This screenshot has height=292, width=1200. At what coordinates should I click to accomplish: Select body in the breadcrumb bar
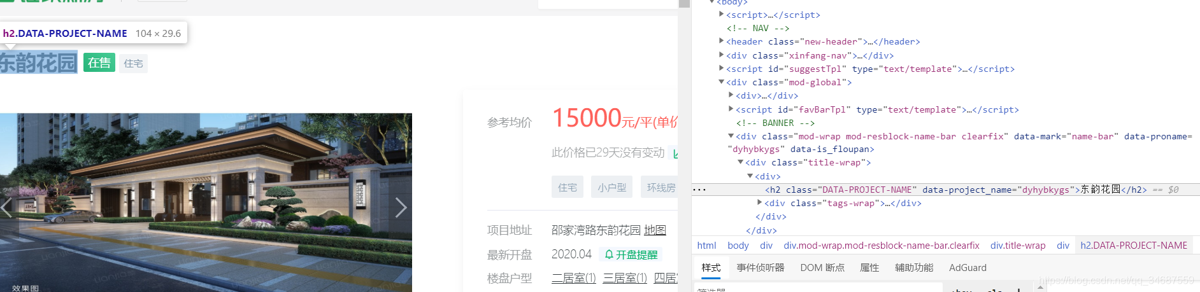738,246
